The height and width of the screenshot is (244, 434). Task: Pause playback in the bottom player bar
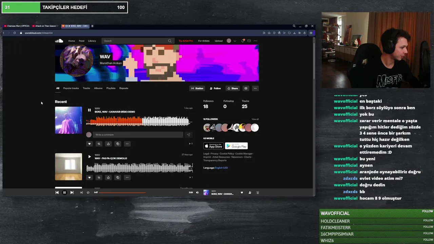pos(64,192)
